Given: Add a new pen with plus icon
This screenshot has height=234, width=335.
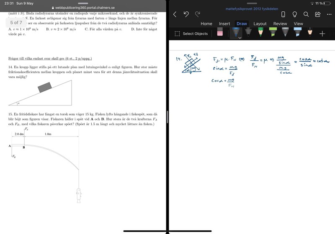Looking at the screenshot, I should tap(322, 33).
